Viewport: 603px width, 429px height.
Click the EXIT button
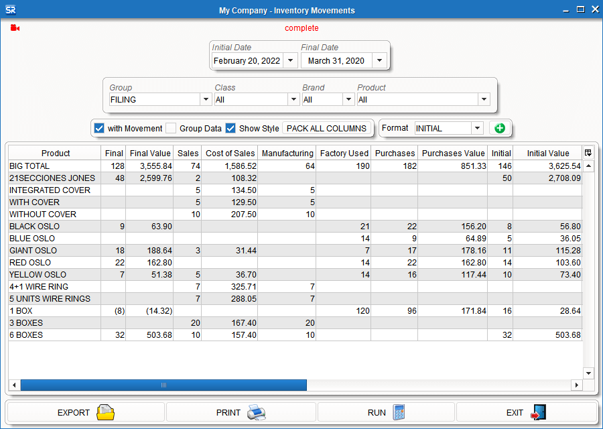(526, 412)
